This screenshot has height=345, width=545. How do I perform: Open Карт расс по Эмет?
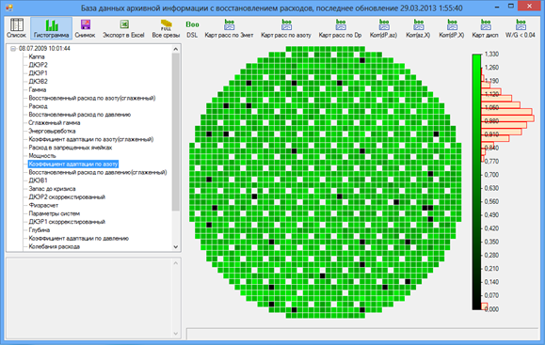pyautogui.click(x=229, y=28)
